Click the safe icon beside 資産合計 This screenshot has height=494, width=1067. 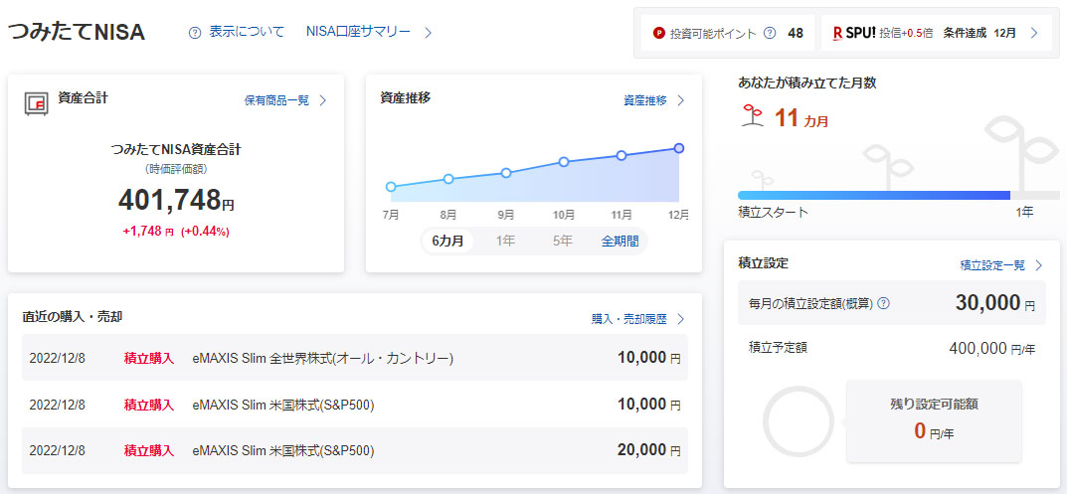pos(36,103)
